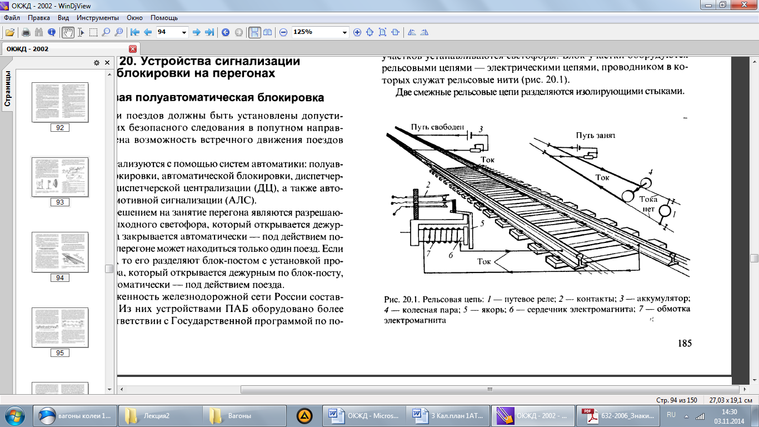Screen dimensions: 759x427
Task: Open the Вид menu
Action: coord(63,18)
